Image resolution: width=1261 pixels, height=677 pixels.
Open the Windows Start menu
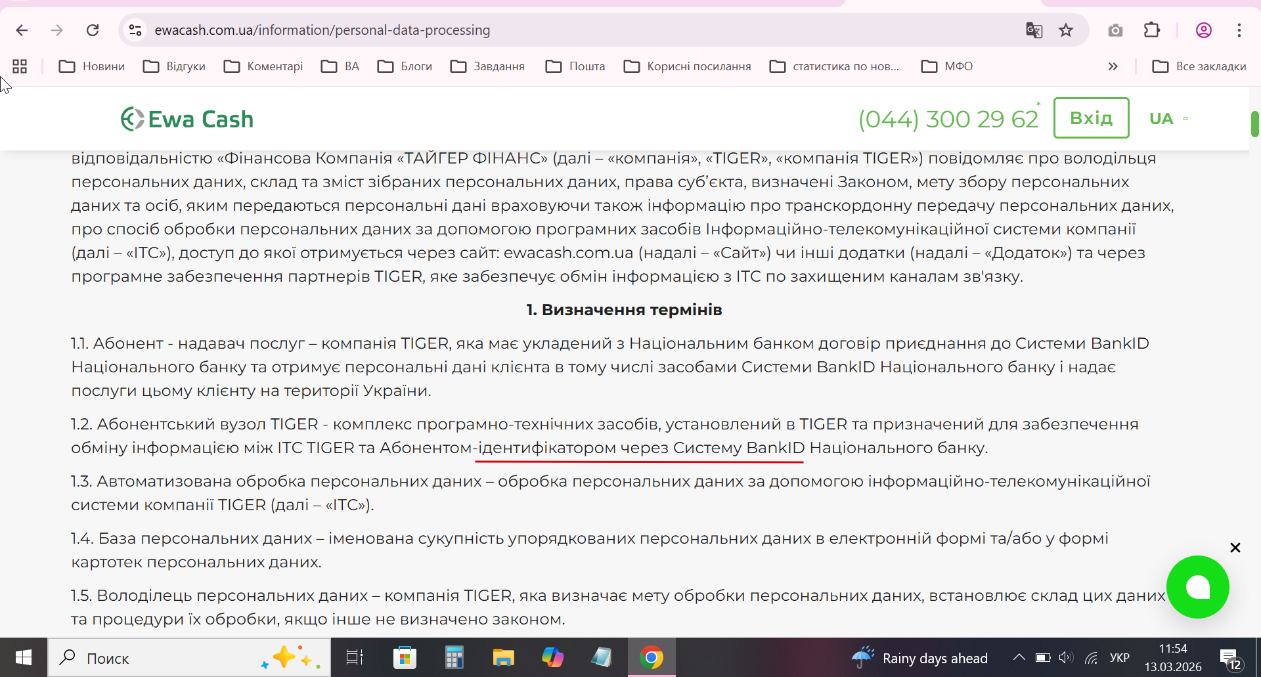24,657
